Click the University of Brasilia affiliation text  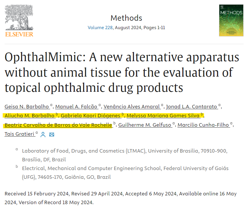(124, 151)
